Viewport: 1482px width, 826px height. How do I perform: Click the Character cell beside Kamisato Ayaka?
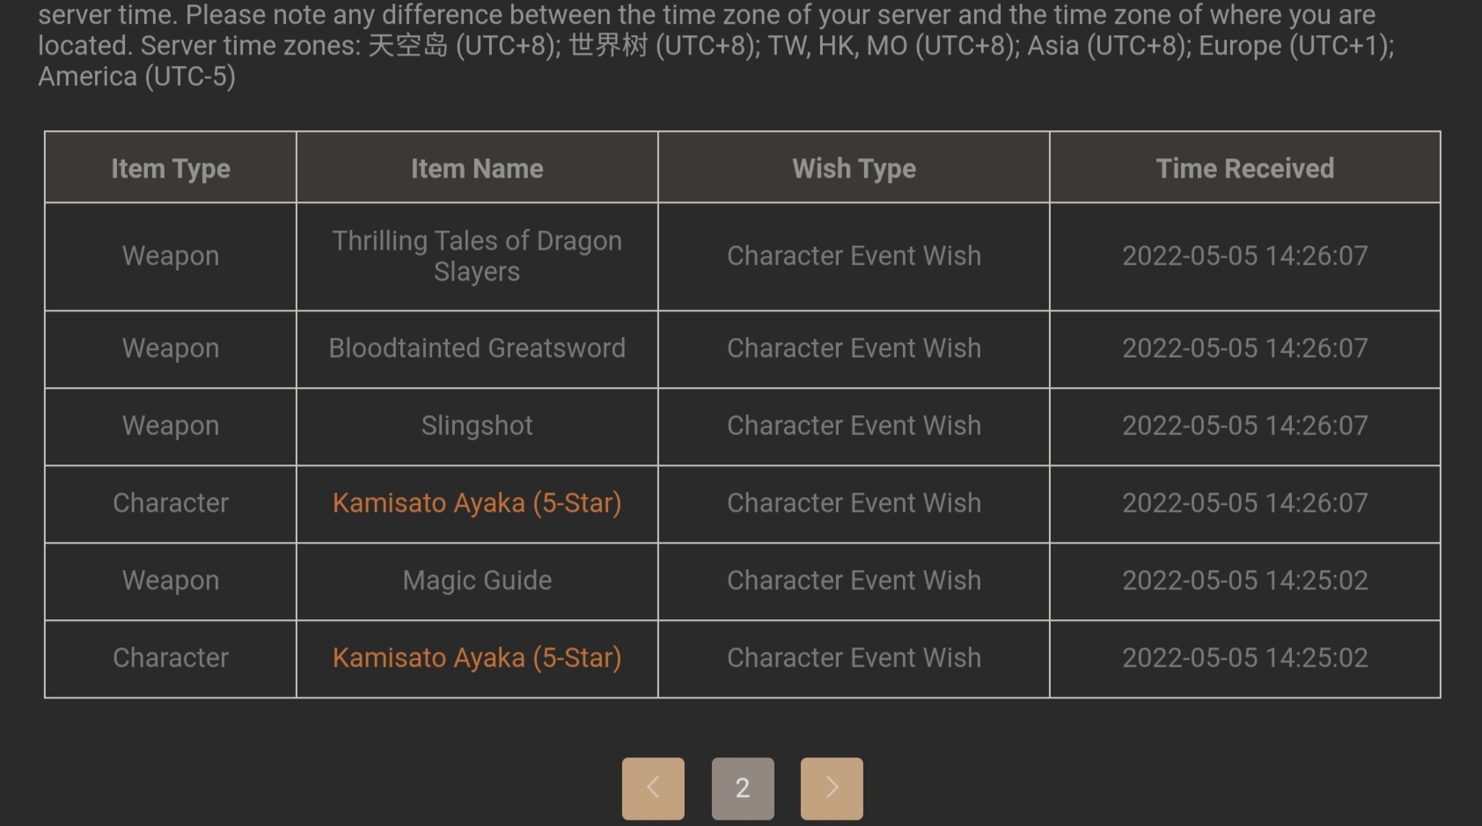170,502
